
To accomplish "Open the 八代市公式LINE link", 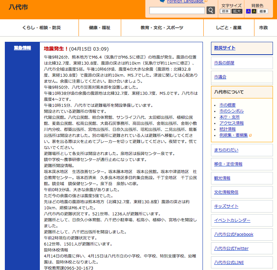I will 229,263.
